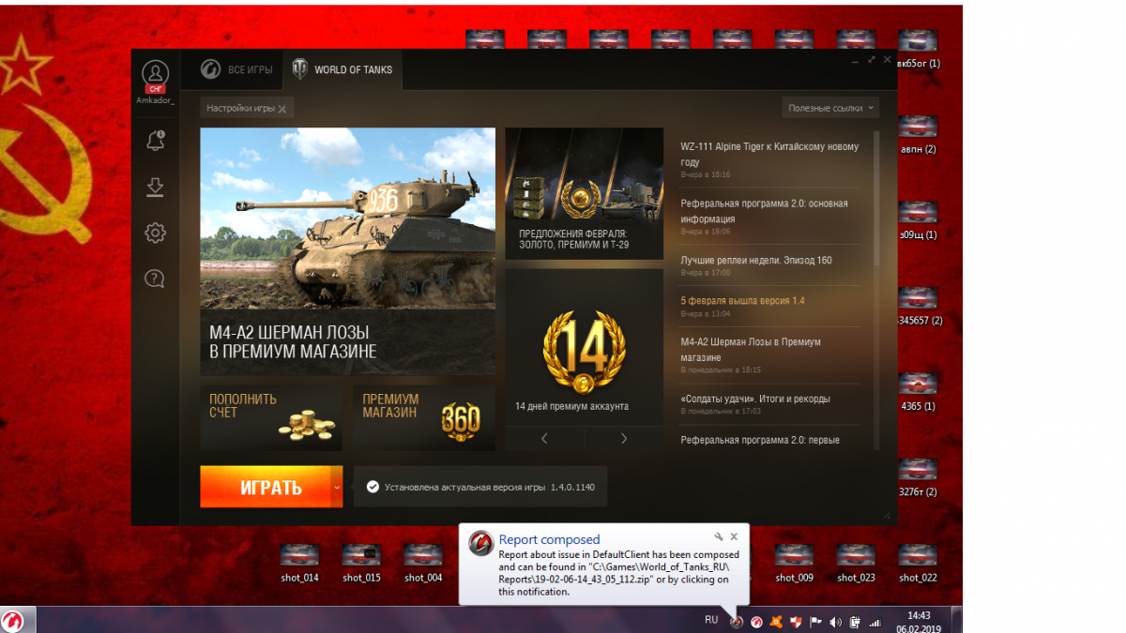The width and height of the screenshot is (1126, 633).
Task: Open launcher settings gear icon
Action: tap(155, 233)
